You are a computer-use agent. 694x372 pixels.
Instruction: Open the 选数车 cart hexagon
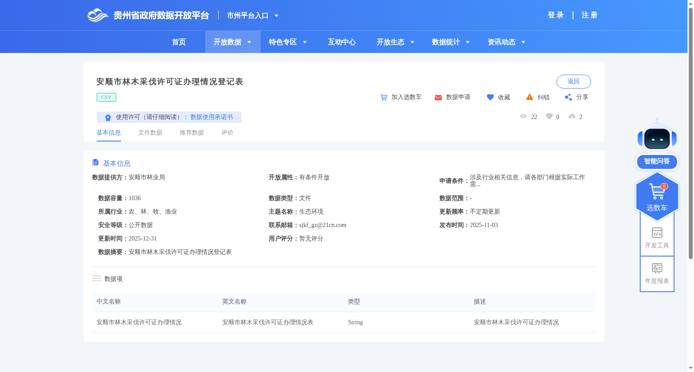click(x=657, y=197)
